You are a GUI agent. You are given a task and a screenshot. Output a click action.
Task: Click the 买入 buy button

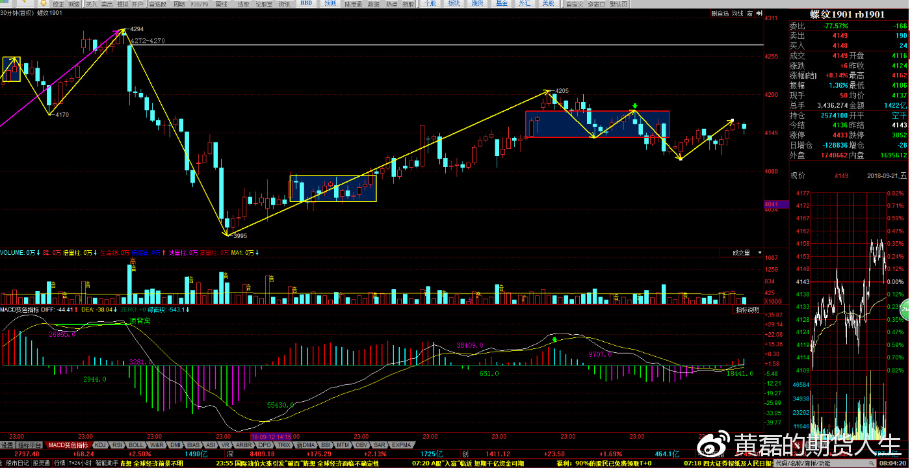91,4
